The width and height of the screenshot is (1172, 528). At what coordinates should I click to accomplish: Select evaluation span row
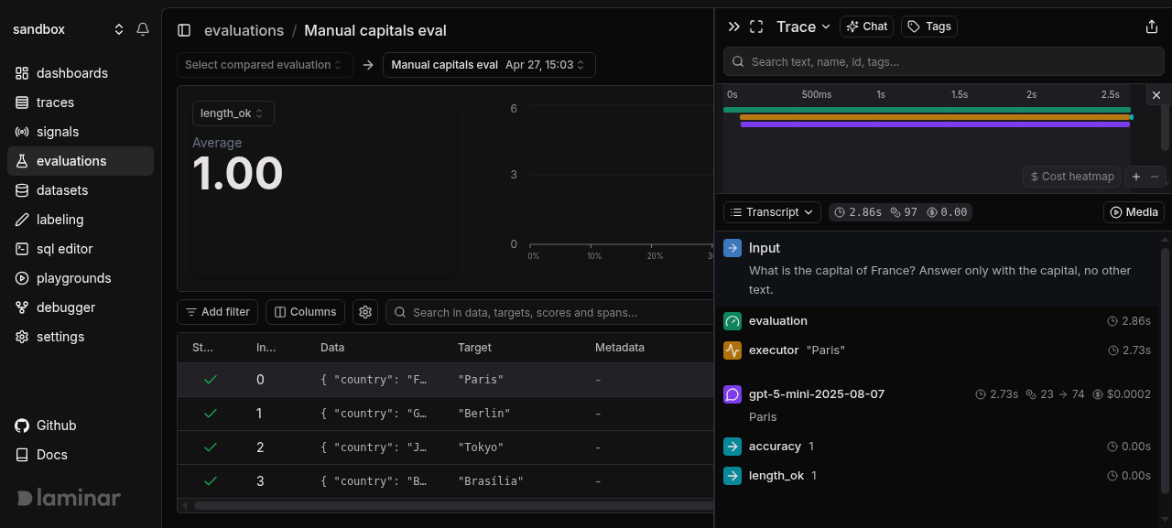[938, 321]
